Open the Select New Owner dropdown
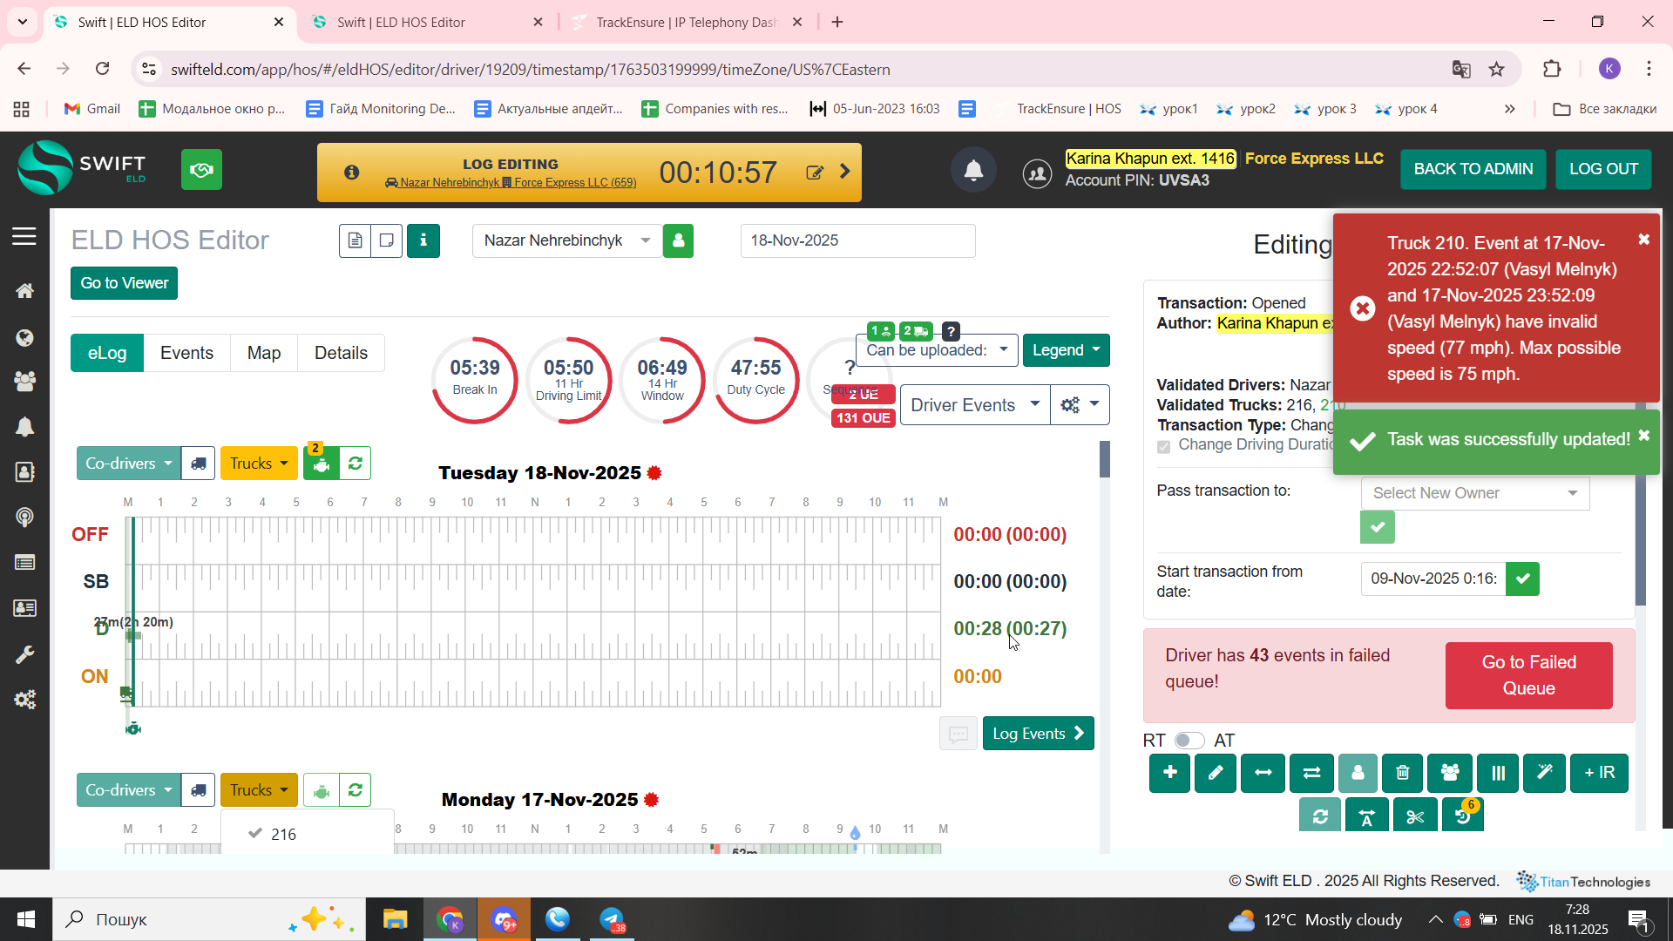The image size is (1673, 941). 1474,493
